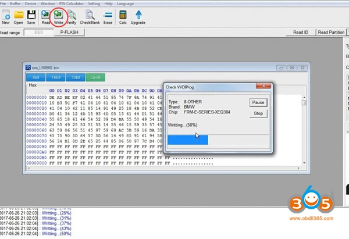Switch hex view to 8bit
The image size is (349, 239).
[36, 77]
